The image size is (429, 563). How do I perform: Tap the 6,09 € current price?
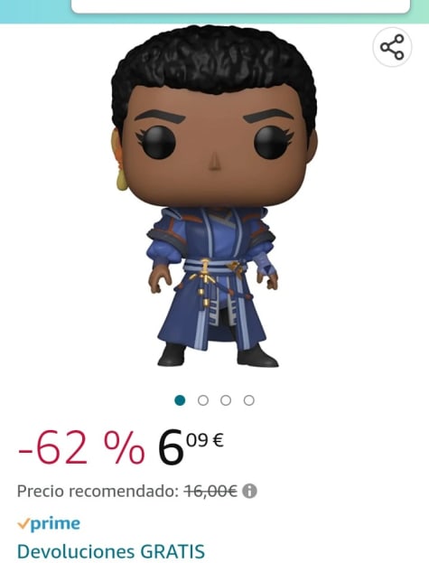click(x=191, y=447)
